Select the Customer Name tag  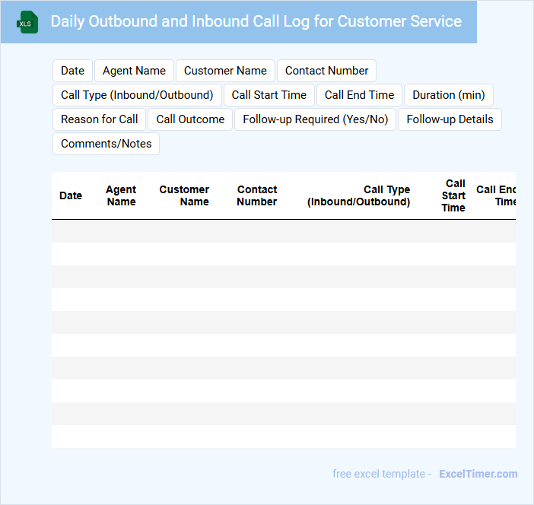(225, 71)
